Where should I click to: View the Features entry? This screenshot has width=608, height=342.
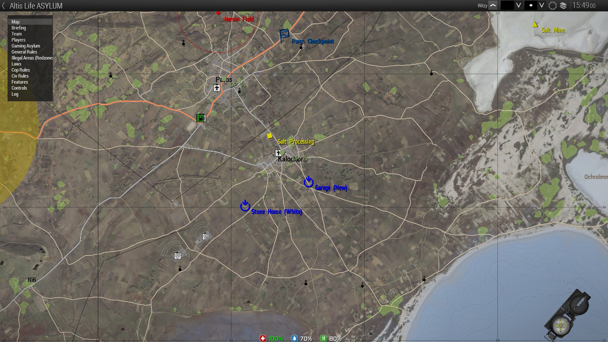[x=30, y=82]
